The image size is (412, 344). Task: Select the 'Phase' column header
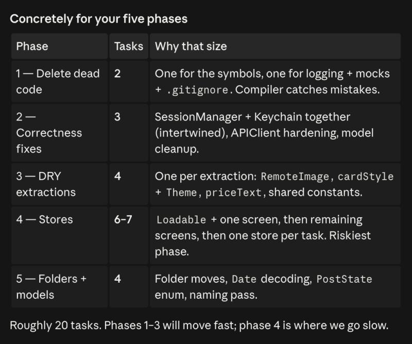click(x=59, y=46)
